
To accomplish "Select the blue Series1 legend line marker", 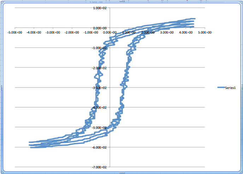I will click(x=220, y=88).
